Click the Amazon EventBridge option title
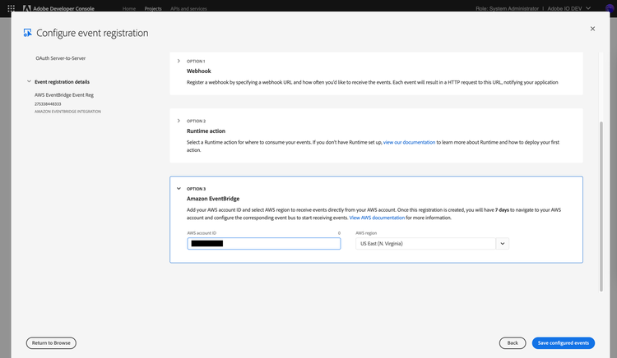This screenshot has height=358, width=617. click(x=213, y=199)
